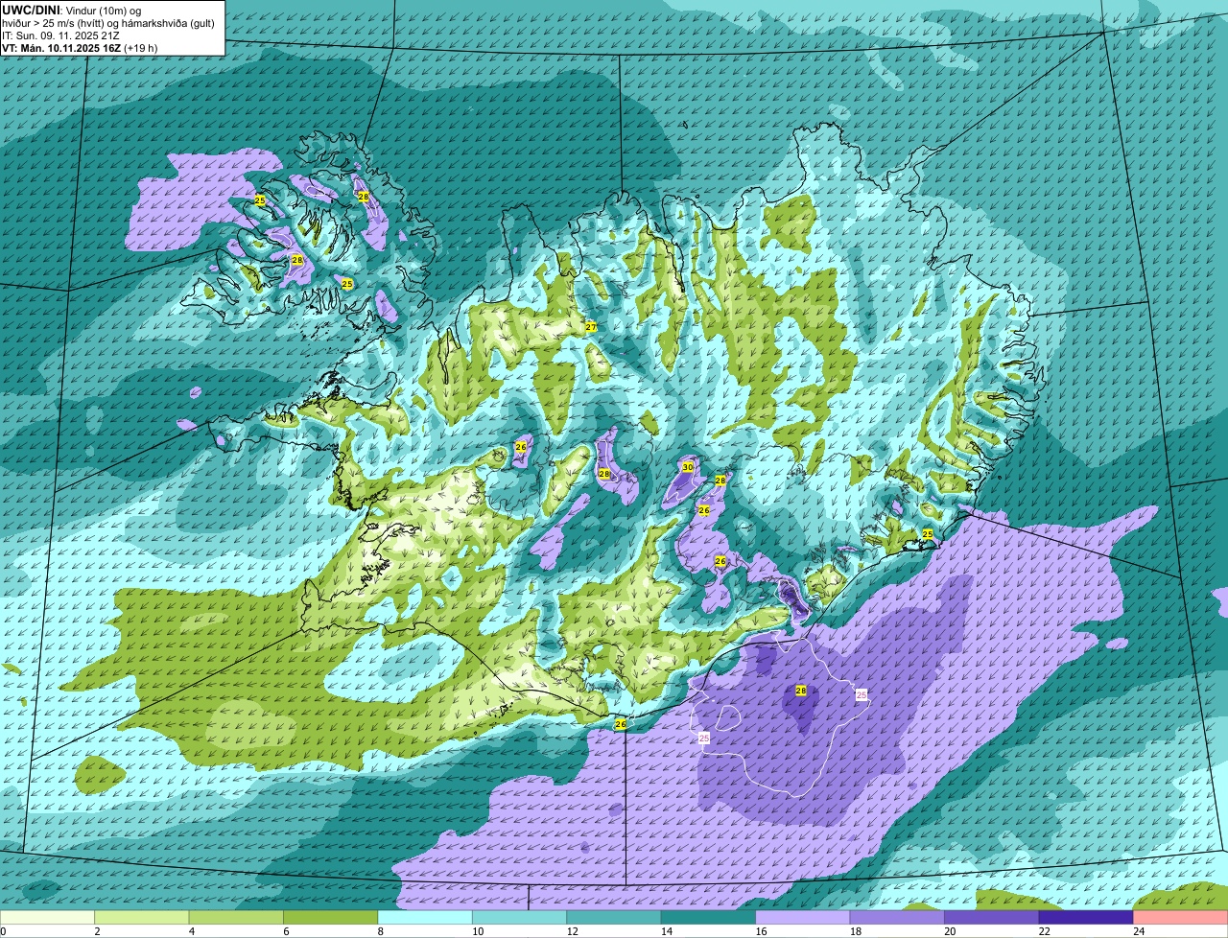Screen dimensions: 1228x938
Task: Pick the 10–12 m/s legend swatch
Action: pos(519,917)
